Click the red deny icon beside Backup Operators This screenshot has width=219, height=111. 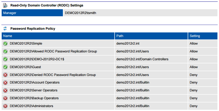5,98
